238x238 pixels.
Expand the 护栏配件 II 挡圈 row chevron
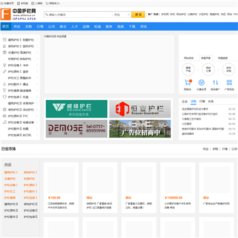coord(37,129)
